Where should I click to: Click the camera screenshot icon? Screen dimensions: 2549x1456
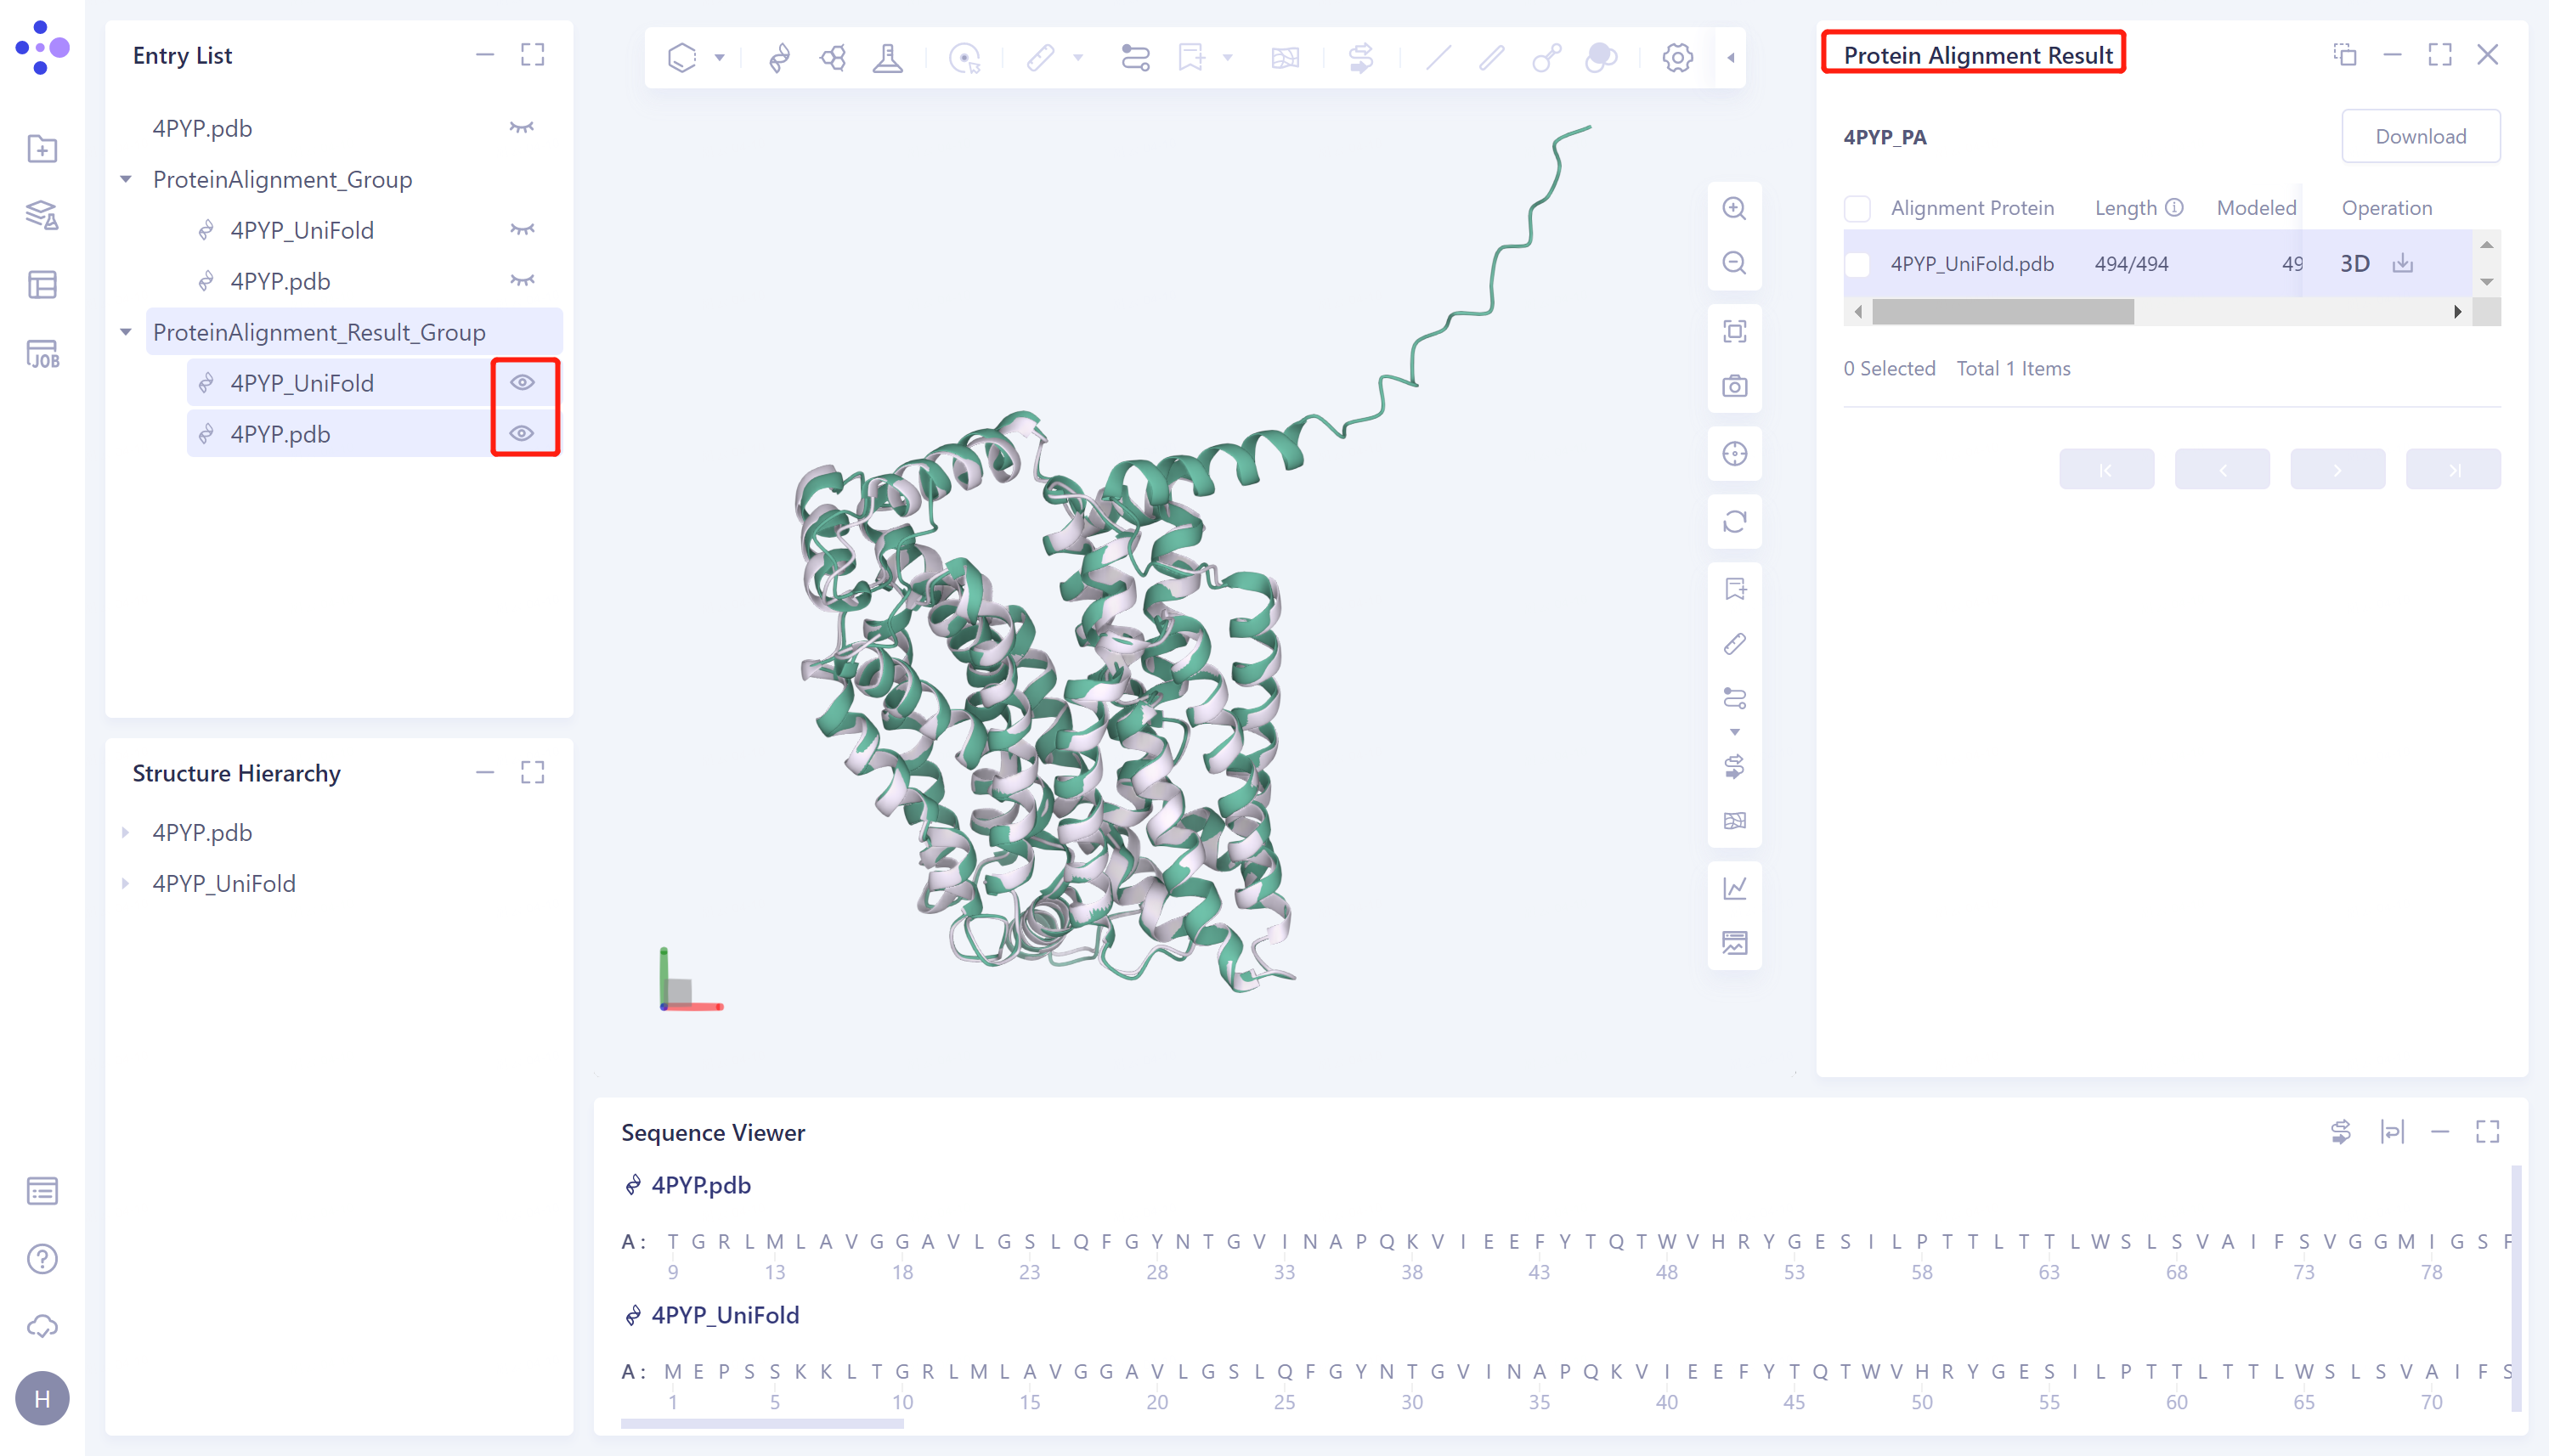(1734, 386)
